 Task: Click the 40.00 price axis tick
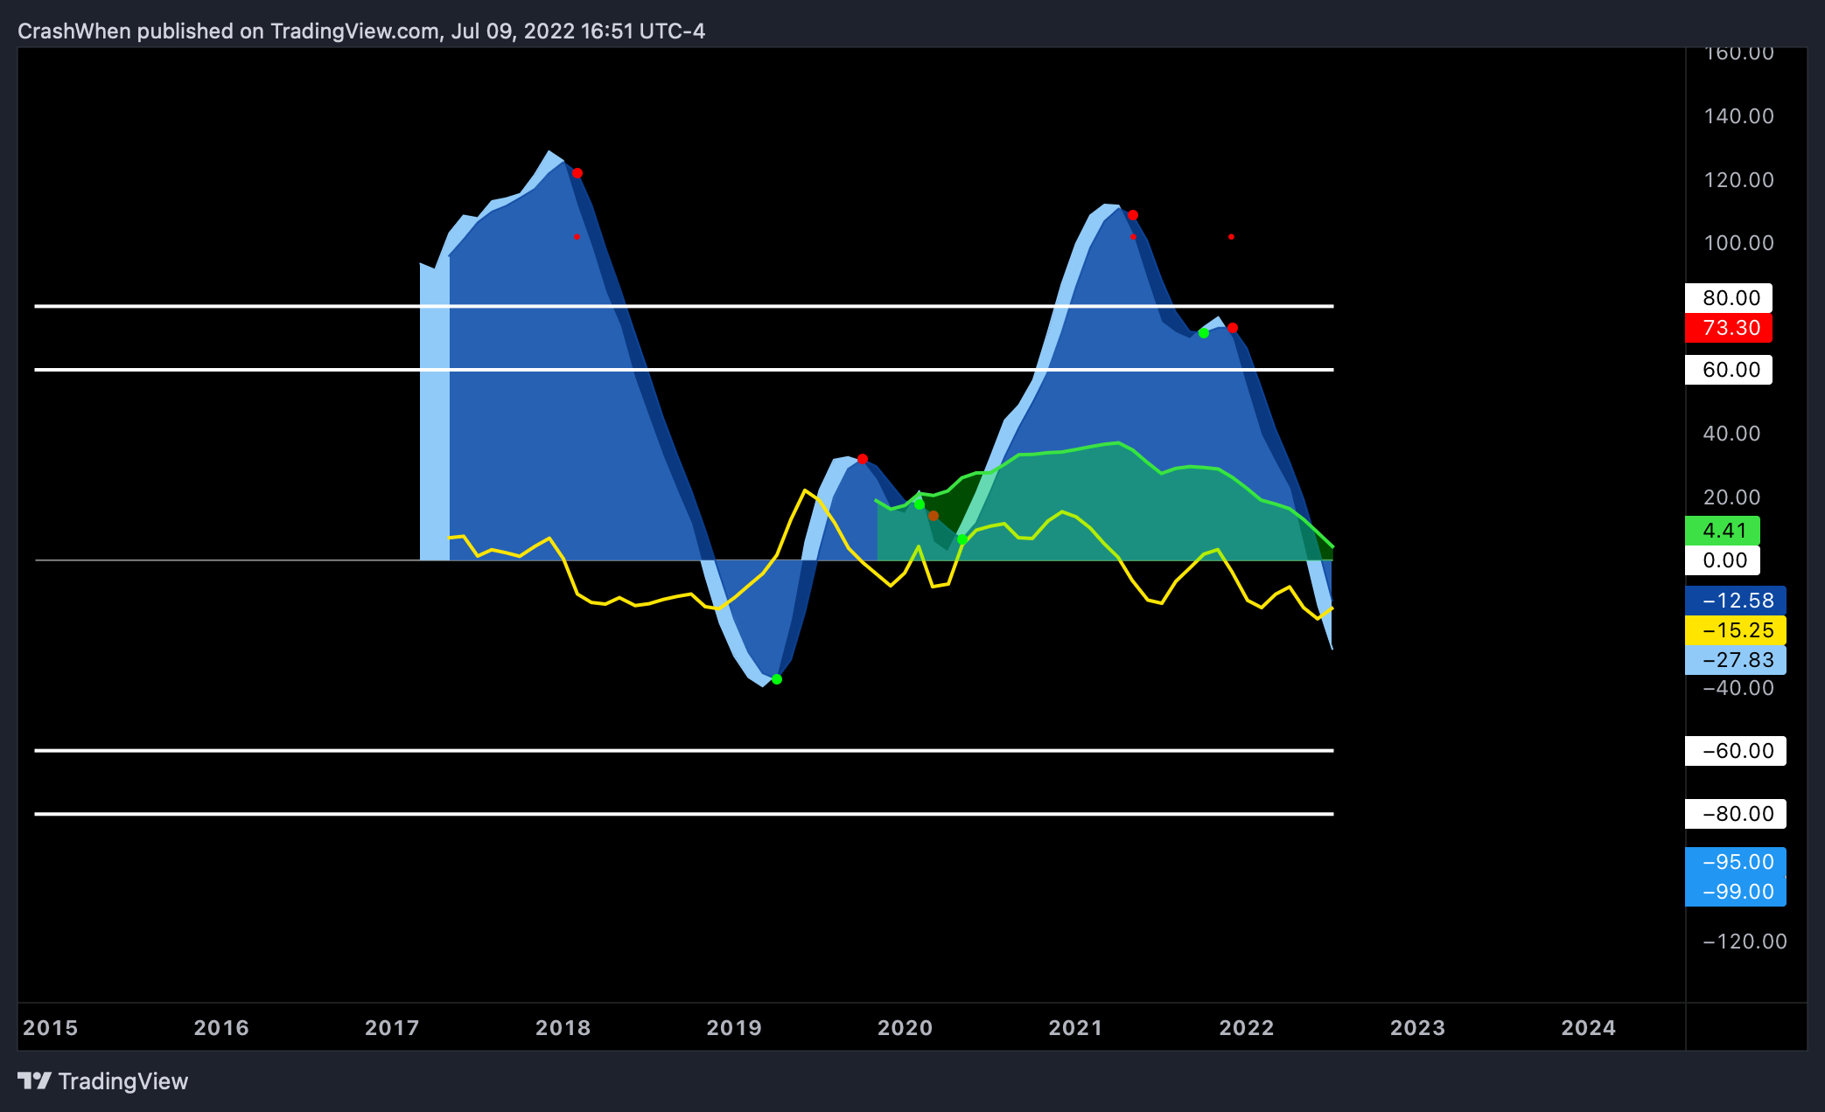click(1731, 434)
